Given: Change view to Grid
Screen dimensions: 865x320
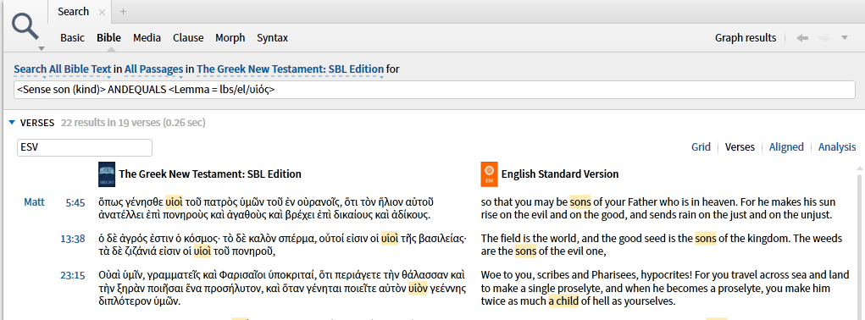Looking at the screenshot, I should pyautogui.click(x=701, y=147).
